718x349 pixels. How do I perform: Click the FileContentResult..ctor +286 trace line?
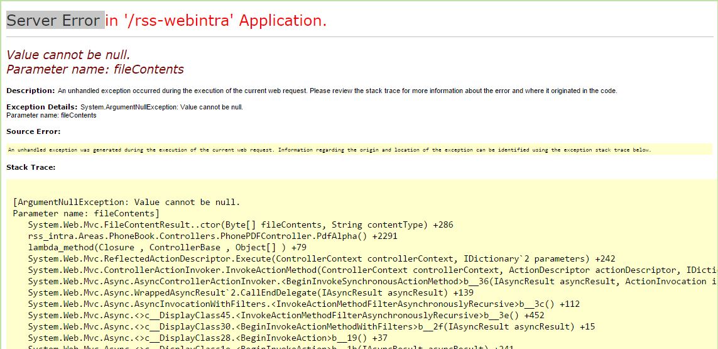(x=241, y=224)
